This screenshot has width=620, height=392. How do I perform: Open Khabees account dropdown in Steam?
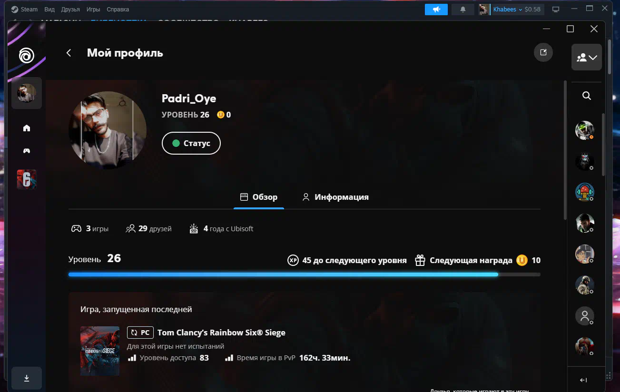[508, 9]
